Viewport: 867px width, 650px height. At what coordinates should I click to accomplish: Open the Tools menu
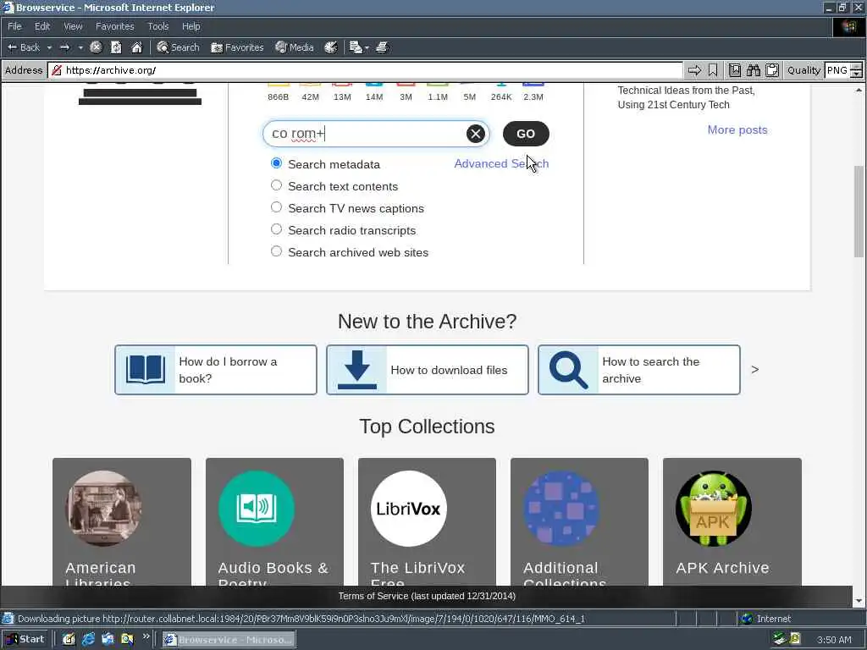tap(158, 26)
